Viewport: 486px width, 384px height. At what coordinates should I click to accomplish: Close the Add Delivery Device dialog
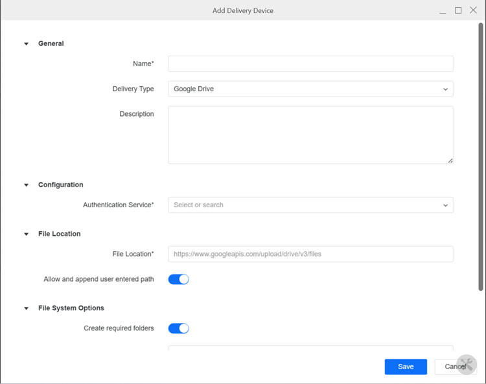(473, 10)
